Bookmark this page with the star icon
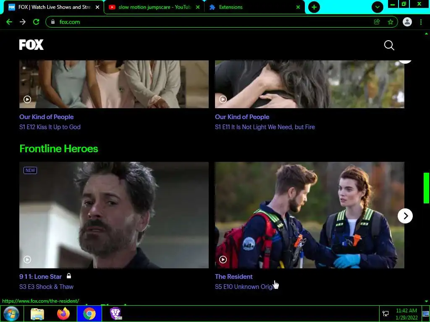430x322 pixels. [391, 22]
